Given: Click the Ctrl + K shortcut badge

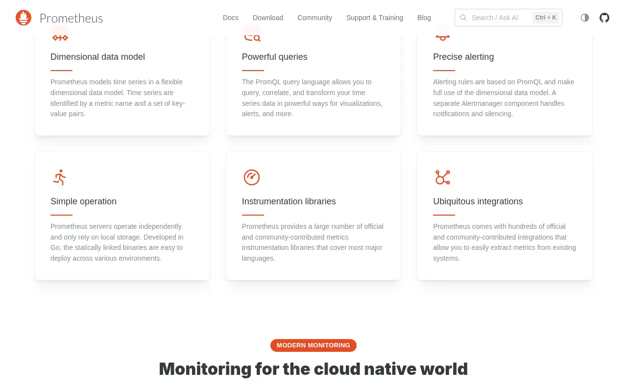Looking at the screenshot, I should pyautogui.click(x=546, y=18).
